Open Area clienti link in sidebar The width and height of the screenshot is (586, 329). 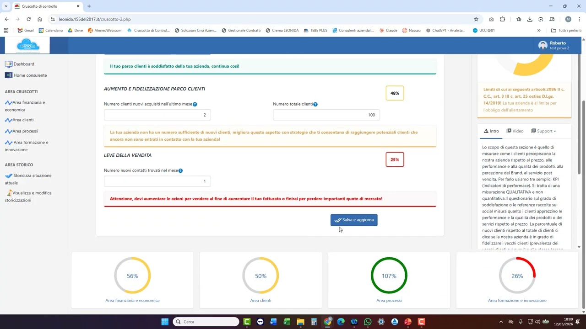tap(23, 120)
